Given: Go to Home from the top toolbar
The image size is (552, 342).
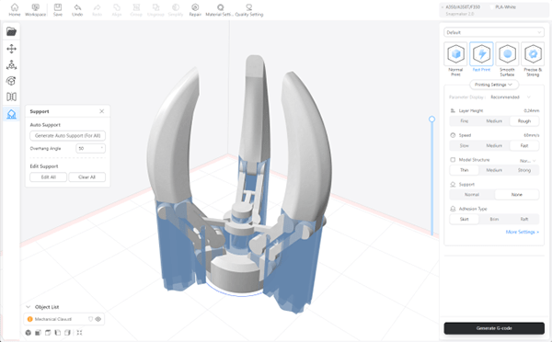Looking at the screenshot, I should click(15, 10).
